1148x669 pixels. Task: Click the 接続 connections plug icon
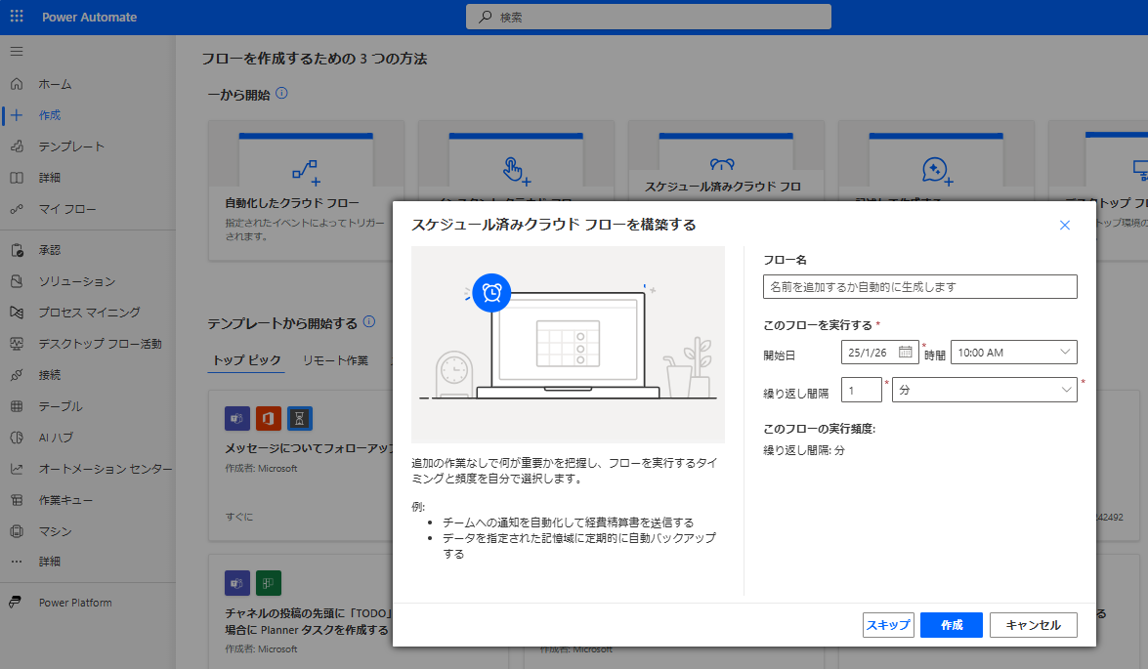pos(17,375)
